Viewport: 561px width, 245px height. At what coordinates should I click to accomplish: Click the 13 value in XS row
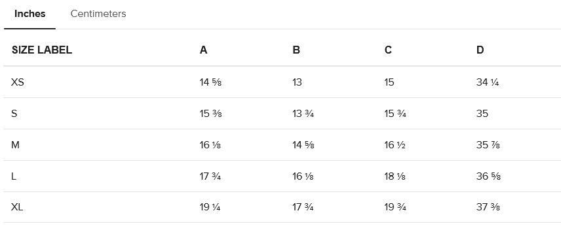coord(297,82)
